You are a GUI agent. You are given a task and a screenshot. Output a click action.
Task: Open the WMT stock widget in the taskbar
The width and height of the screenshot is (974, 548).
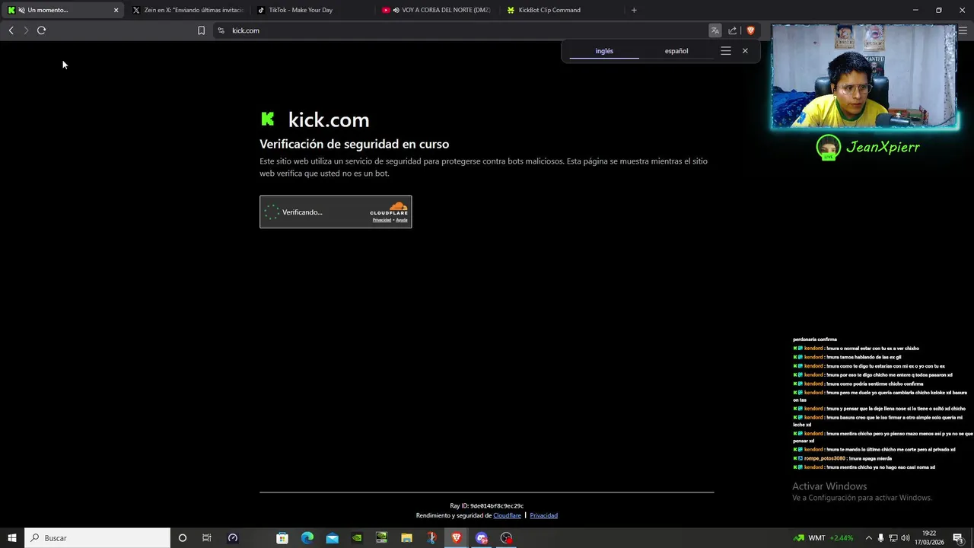(823, 537)
